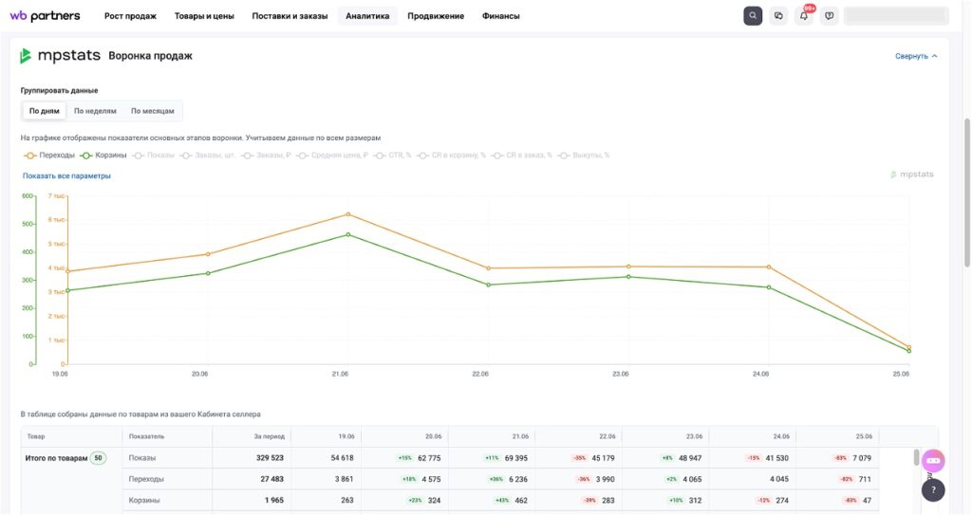972x515 pixels.
Task: Switch grouping to По месяцам
Action: (x=153, y=111)
